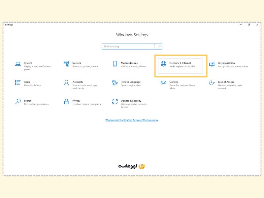Open the Time & Language icon

coord(115,83)
